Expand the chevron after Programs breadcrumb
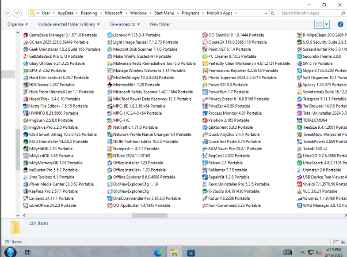Image resolution: width=347 pixels, height=257 pixels. click(203, 13)
